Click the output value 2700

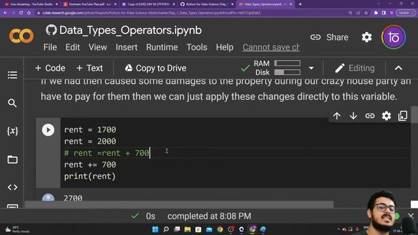coord(73,198)
